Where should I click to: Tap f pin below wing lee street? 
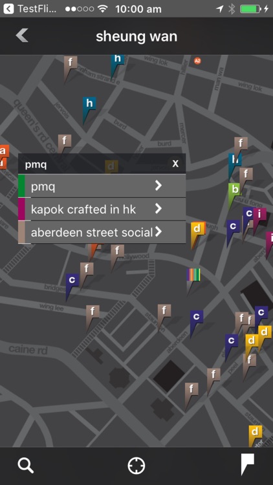(93, 312)
